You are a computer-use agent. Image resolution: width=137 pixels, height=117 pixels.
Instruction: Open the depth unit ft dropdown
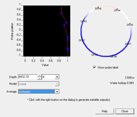57,77
